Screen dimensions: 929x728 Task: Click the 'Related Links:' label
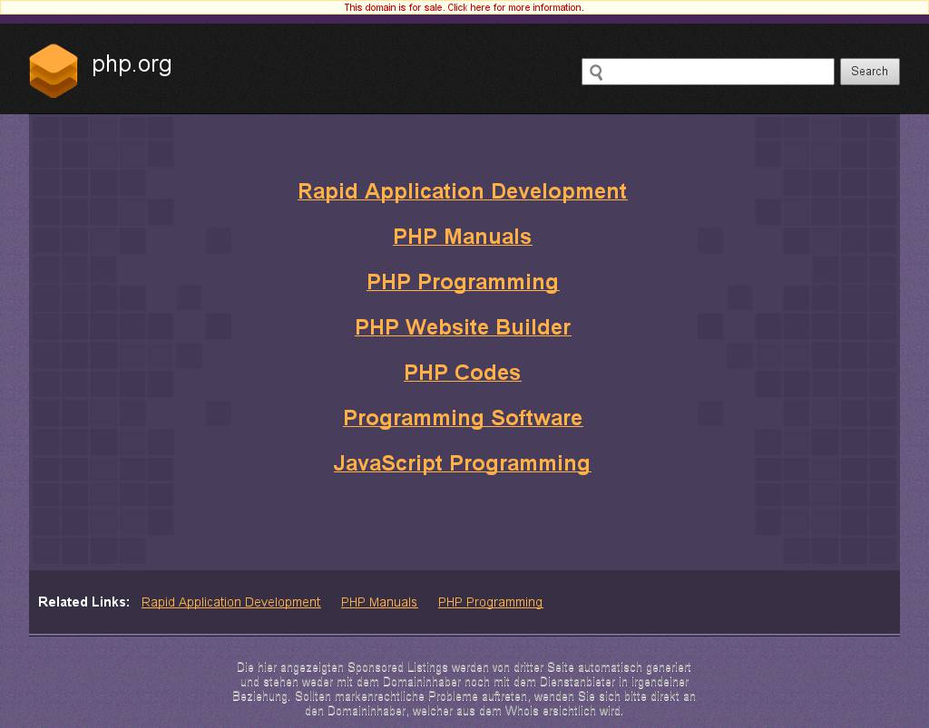(x=83, y=602)
